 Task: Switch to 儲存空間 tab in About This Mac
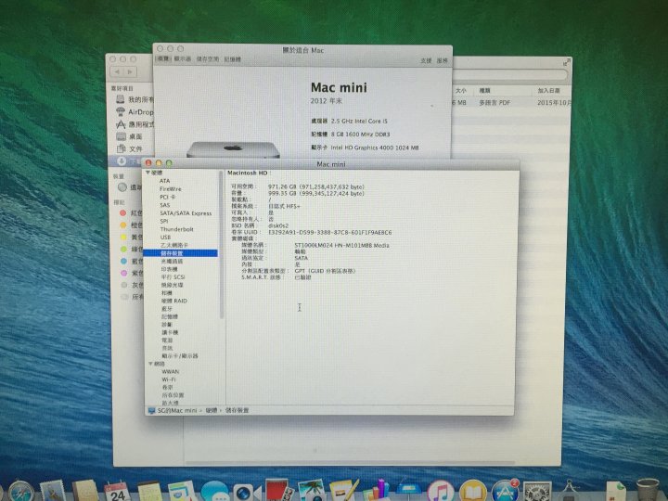208,59
